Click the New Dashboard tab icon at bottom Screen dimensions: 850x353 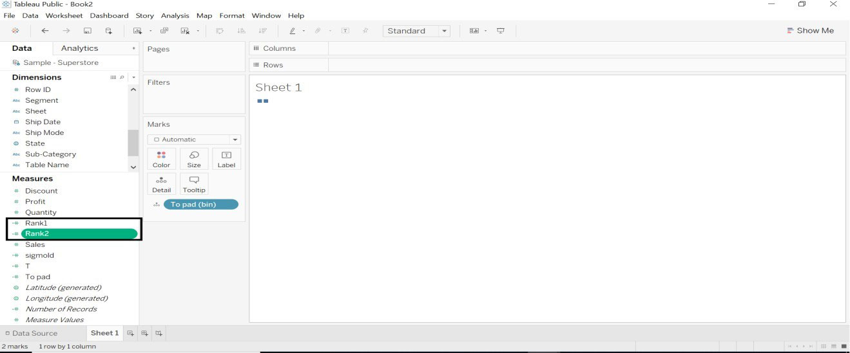144,333
